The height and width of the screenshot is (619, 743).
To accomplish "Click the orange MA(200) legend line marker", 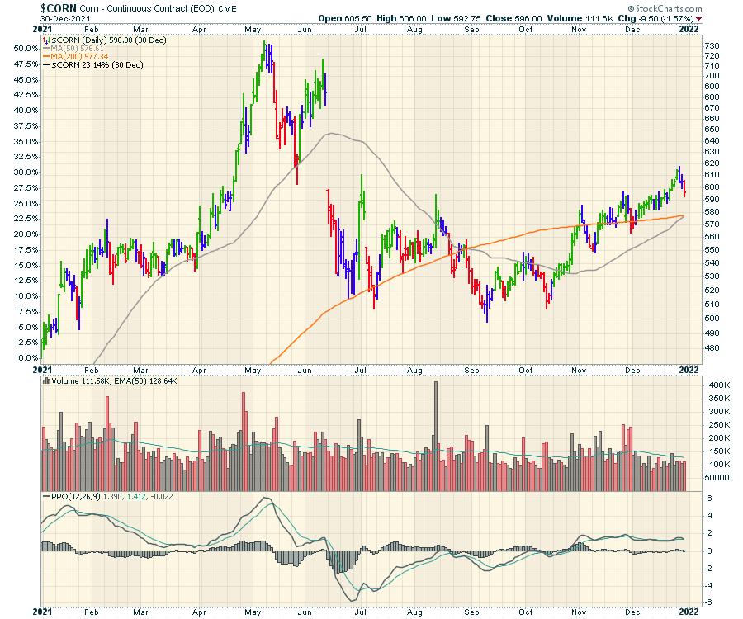I will [x=45, y=55].
